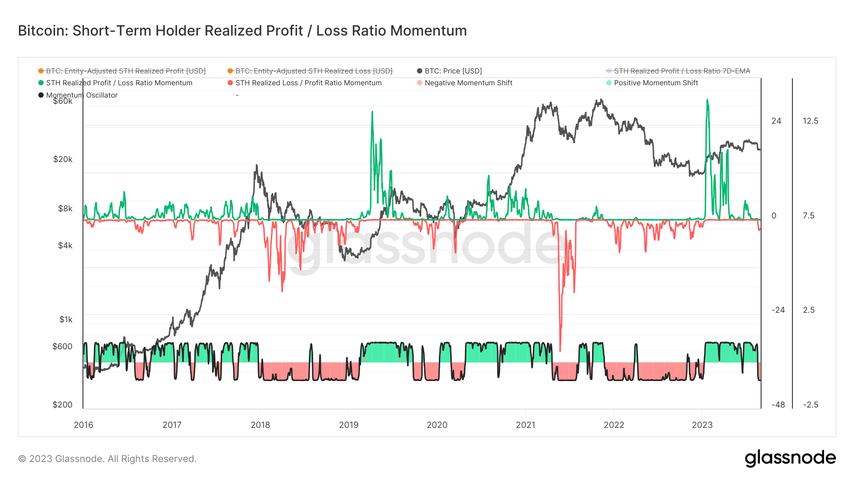
Task: Hide STH Realized Loss / Profit Ratio Momentum
Action: (x=308, y=83)
